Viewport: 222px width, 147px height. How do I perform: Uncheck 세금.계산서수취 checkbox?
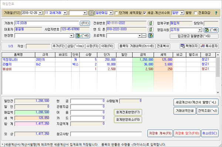(145, 13)
